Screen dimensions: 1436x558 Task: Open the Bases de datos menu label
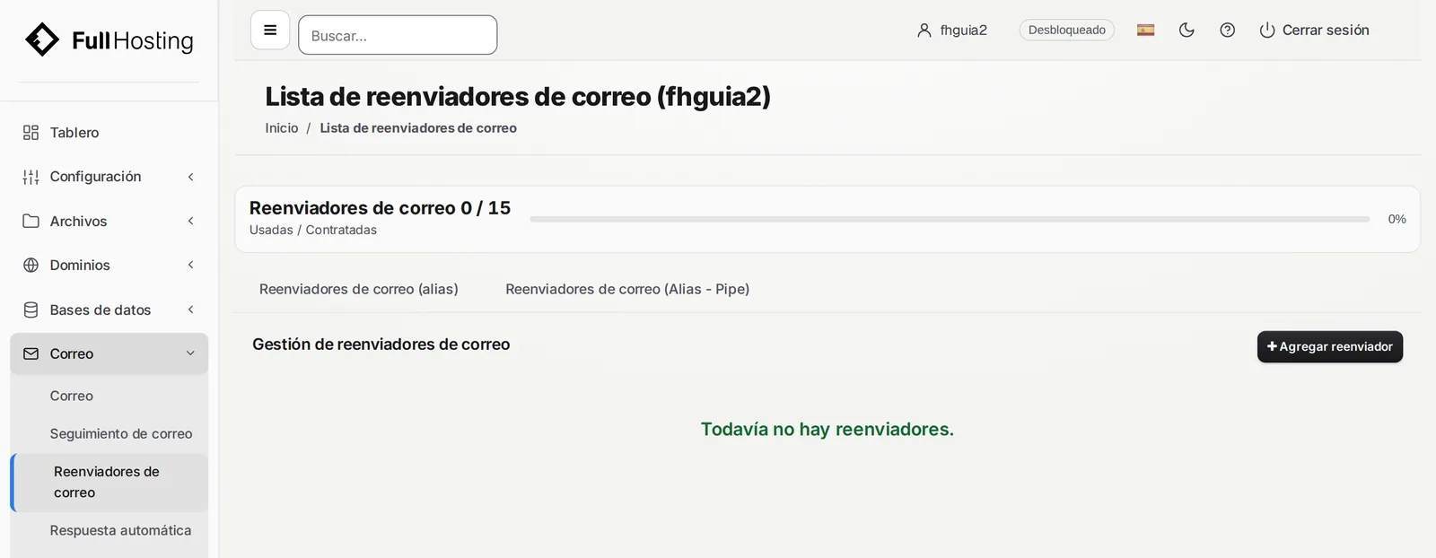tap(101, 310)
